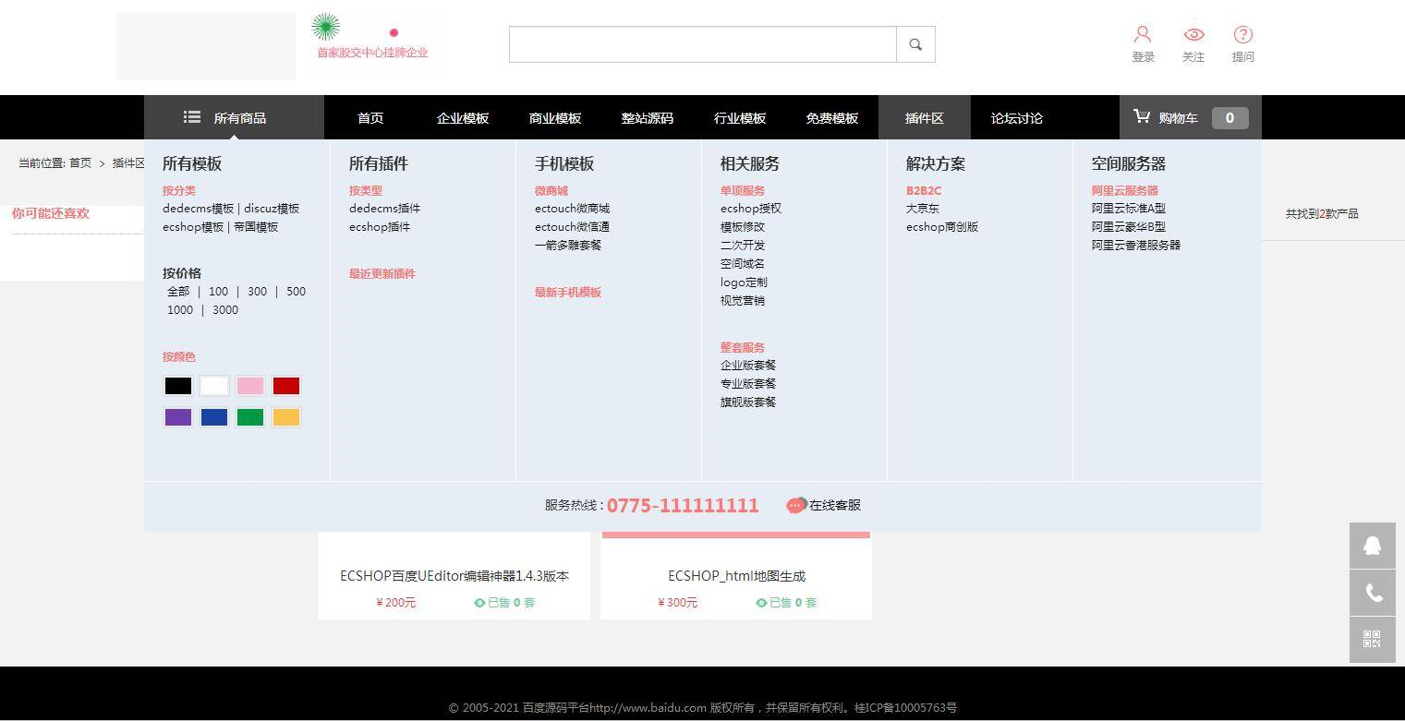Open the dedecms模板 link

tap(194, 208)
